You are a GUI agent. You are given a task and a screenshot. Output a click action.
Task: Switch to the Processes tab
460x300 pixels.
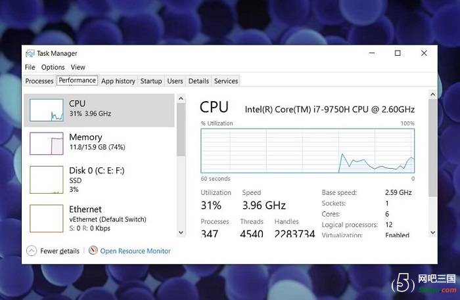(39, 81)
